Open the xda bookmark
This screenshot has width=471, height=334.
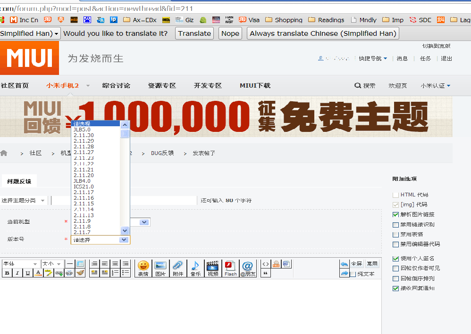click(x=74, y=20)
